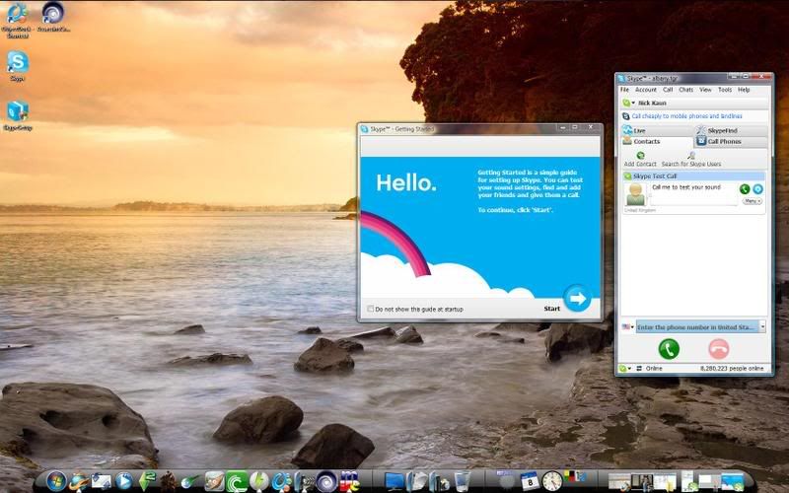Click the 'Online' status text
789x493 pixels.
(x=654, y=368)
